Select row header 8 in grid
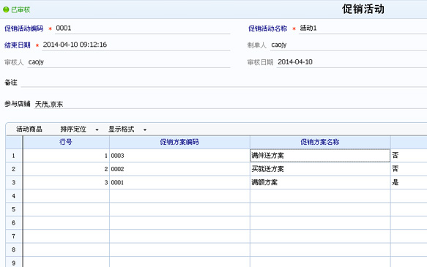Viewport: 427px width, 267px height. (x=14, y=249)
